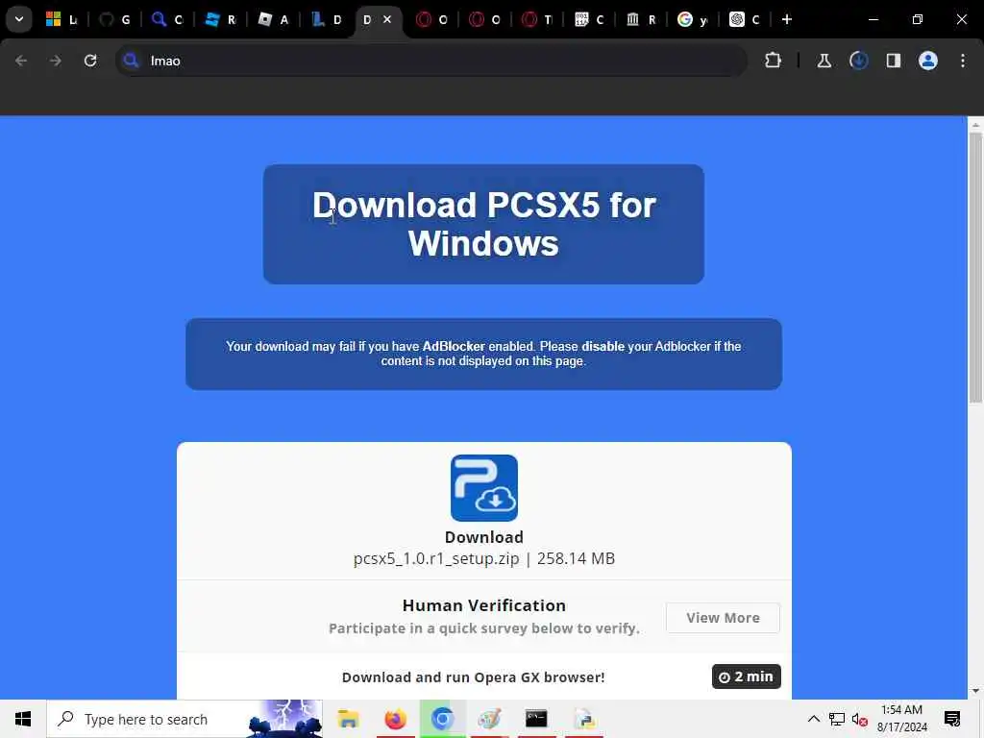Switch to the binary-icon tab labeled C
This screenshot has width=984, height=738.
click(x=589, y=19)
